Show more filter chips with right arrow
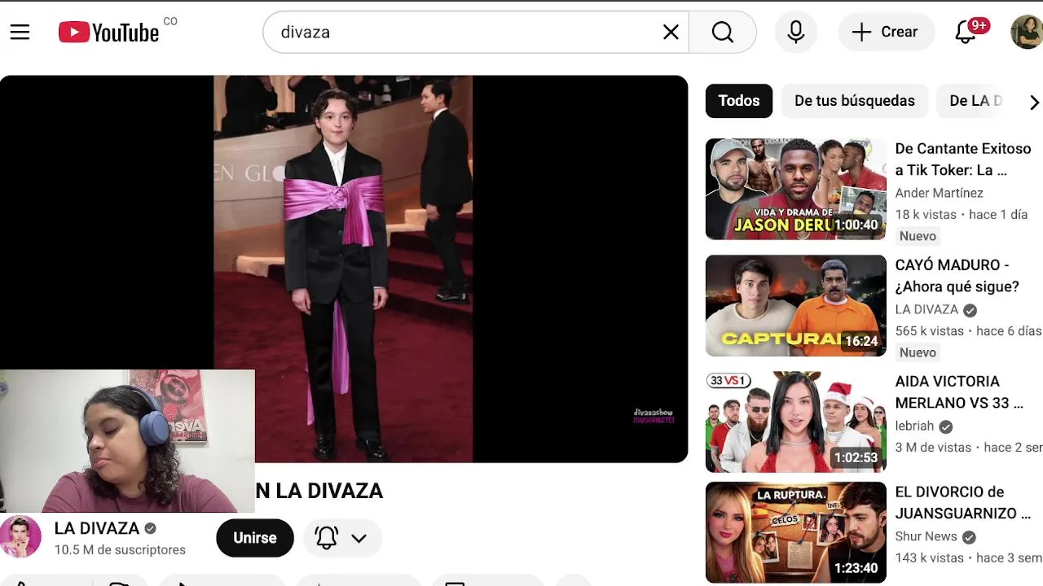 click(x=1034, y=102)
